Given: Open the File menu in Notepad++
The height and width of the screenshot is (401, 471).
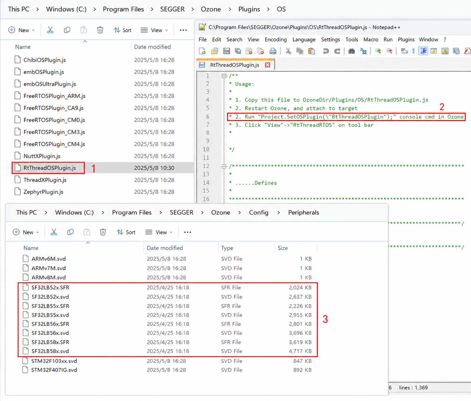Looking at the screenshot, I should [x=203, y=39].
